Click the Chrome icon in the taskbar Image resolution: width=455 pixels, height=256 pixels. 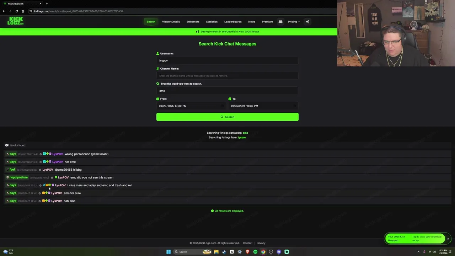click(263, 252)
